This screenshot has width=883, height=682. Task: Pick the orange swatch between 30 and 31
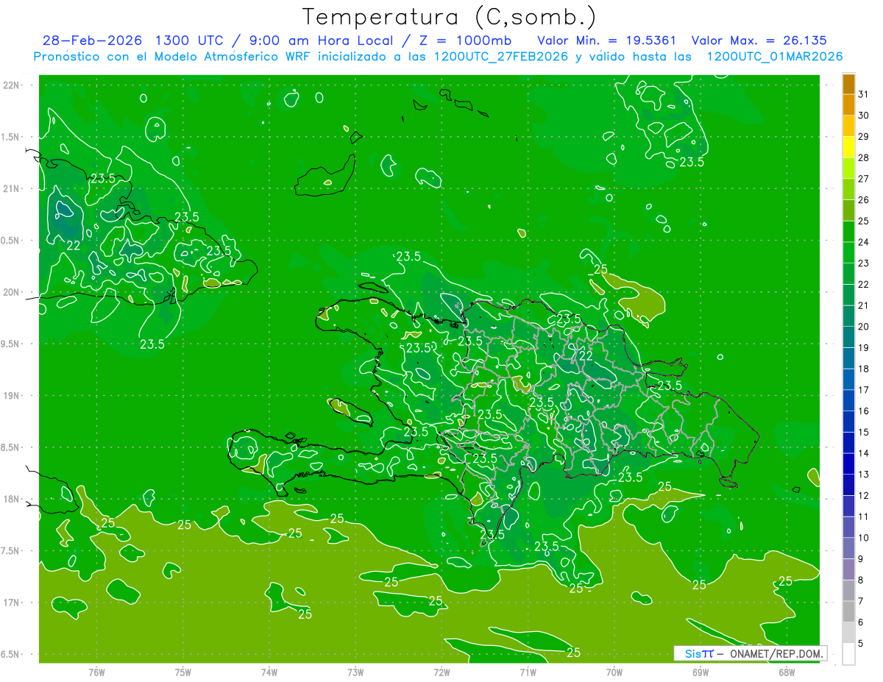point(848,105)
